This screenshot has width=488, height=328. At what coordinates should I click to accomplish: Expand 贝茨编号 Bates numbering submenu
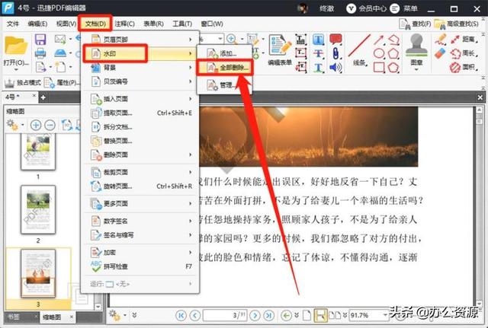140,81
